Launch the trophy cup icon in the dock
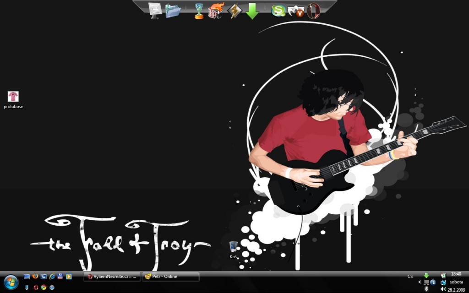The height and width of the screenshot is (293, 469). pos(199,11)
